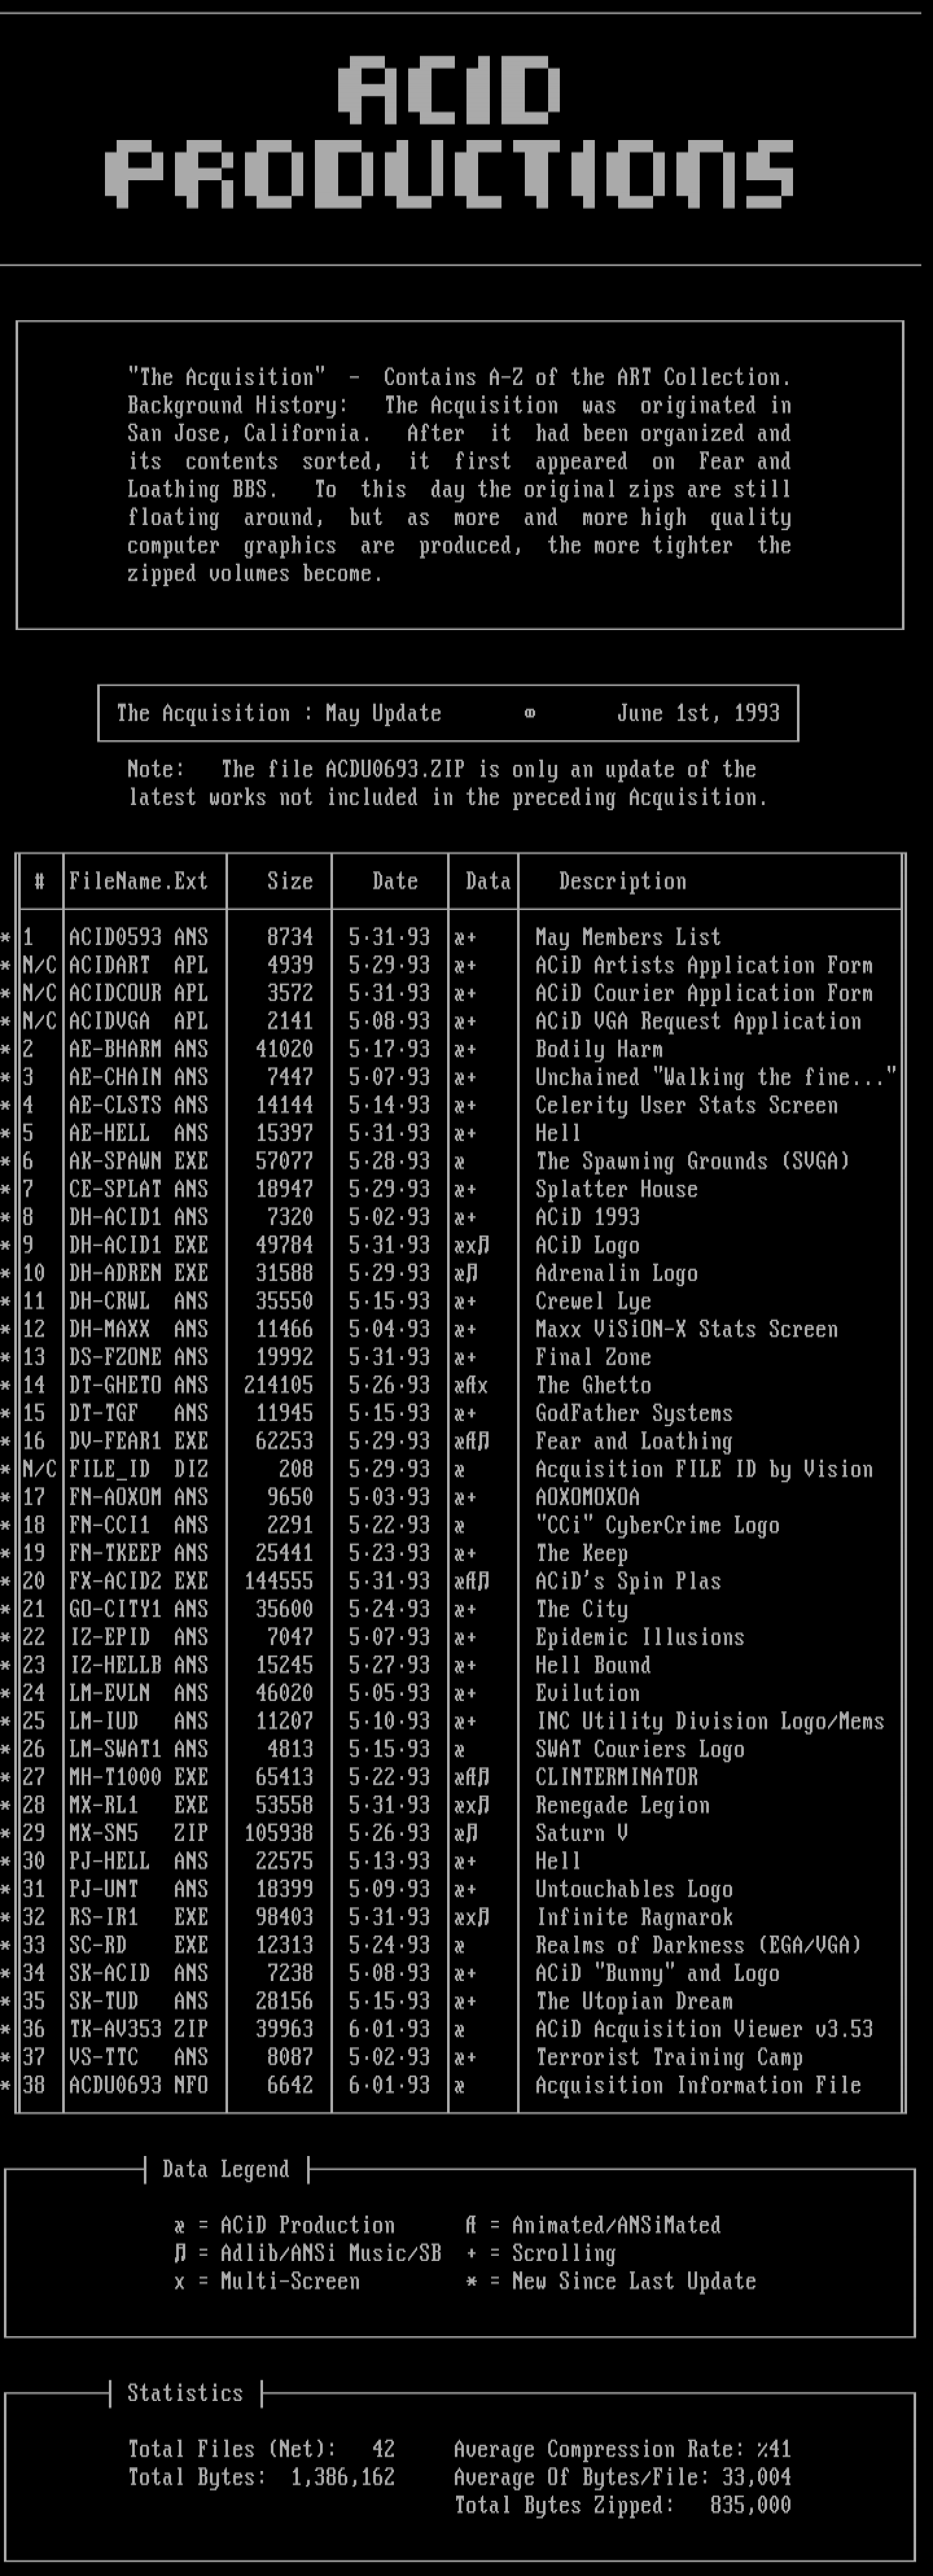Click the Animated/ANSiMated legend symbol
The image size is (933, 2576).
(x=471, y=2225)
